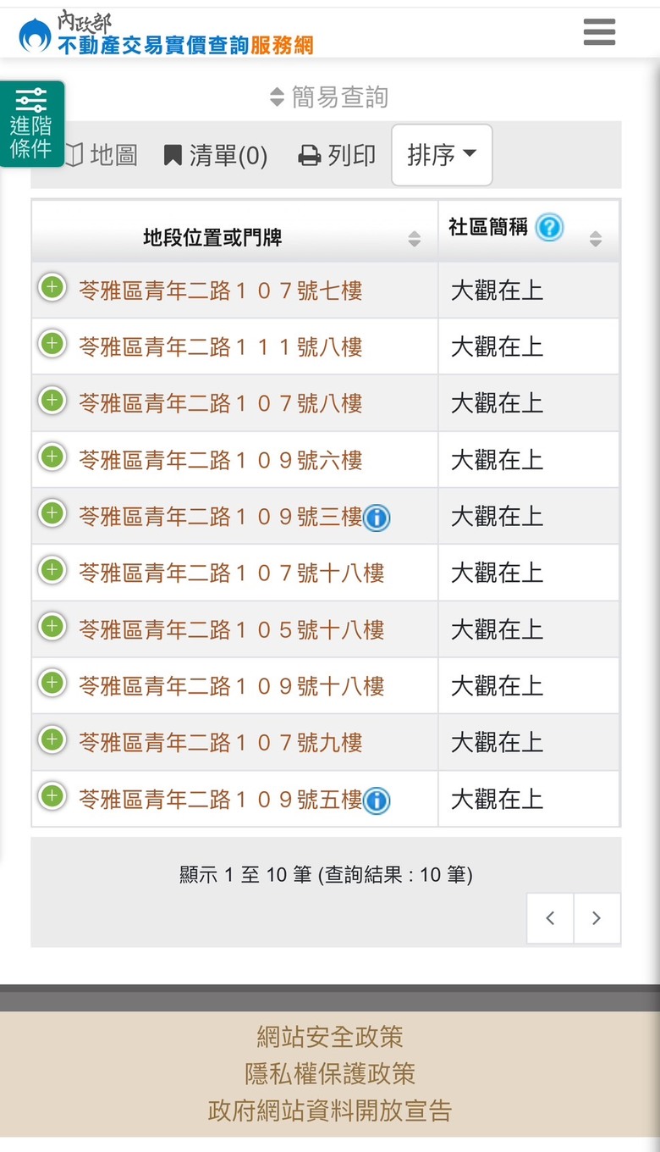Go to next results page

tap(597, 918)
